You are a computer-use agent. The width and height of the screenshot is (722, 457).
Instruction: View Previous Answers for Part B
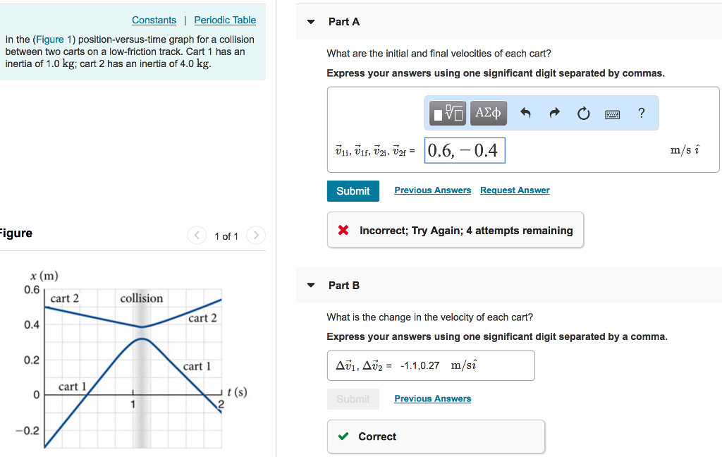(x=432, y=398)
